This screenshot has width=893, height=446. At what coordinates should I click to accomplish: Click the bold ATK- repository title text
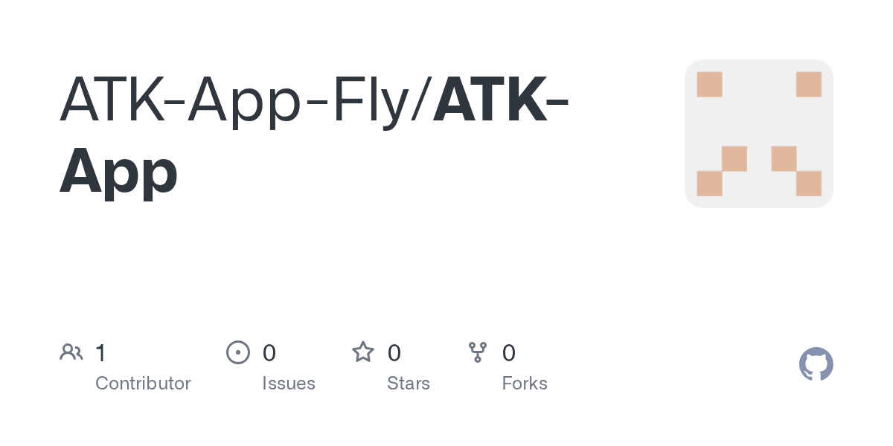tap(503, 100)
